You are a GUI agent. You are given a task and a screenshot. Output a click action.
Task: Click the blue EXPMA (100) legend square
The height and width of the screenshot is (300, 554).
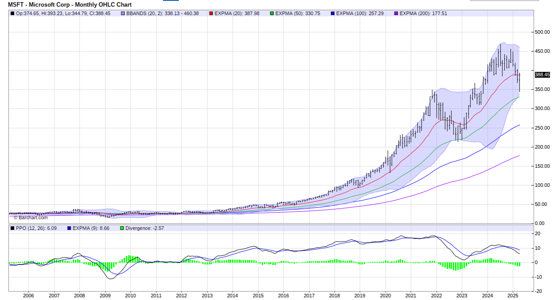point(332,14)
